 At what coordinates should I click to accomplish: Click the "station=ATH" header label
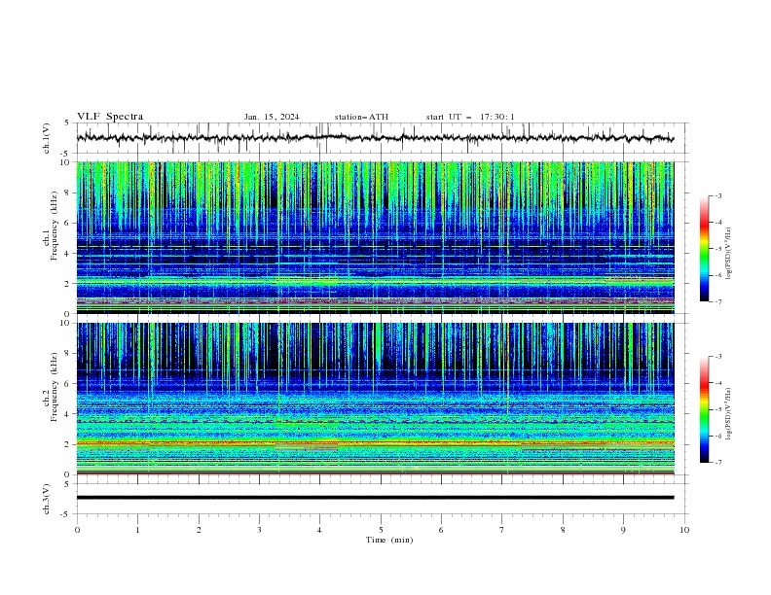tap(361, 117)
